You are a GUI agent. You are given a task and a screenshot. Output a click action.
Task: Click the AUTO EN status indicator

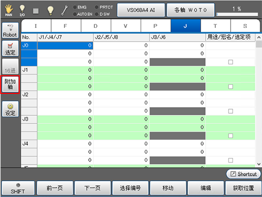pyautogui.click(x=83, y=14)
